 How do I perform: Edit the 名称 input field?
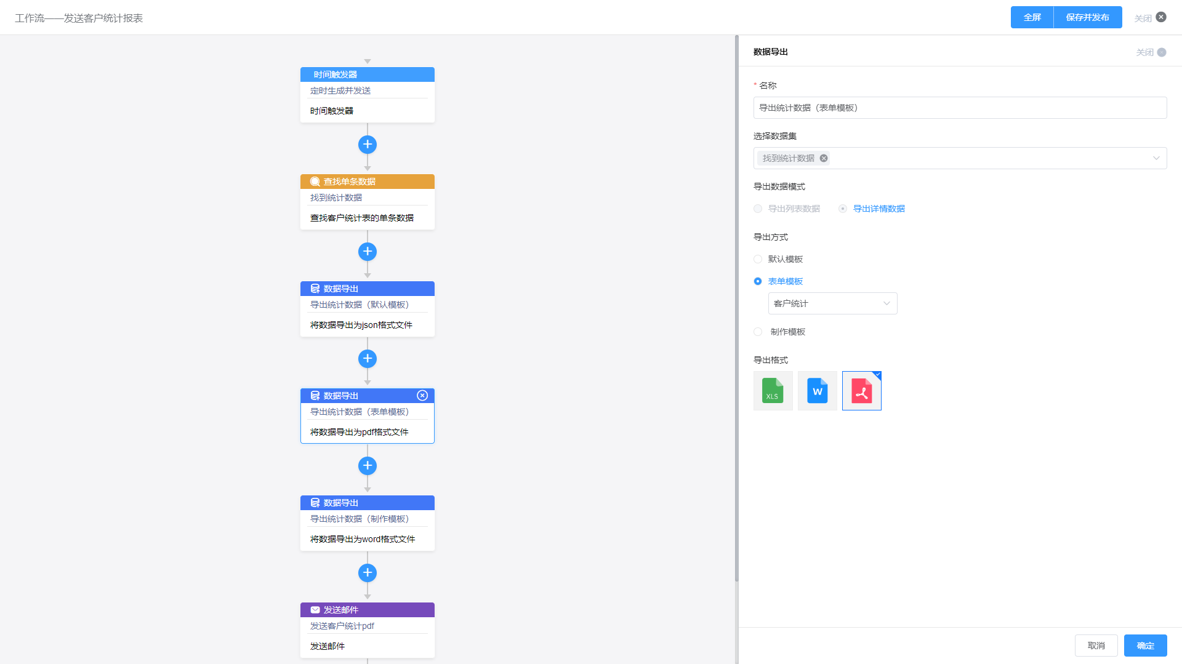tap(960, 108)
